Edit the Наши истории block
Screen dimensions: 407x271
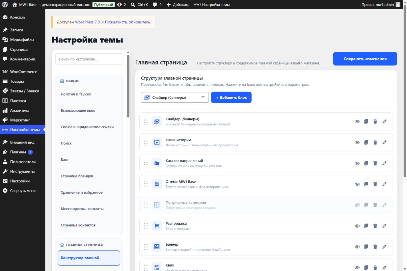point(384,142)
